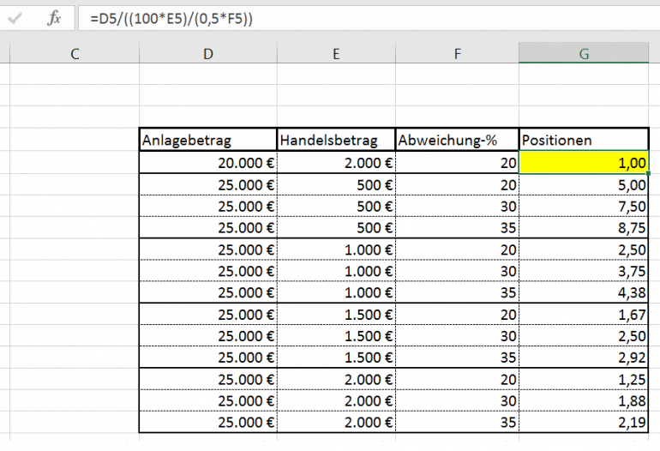The image size is (660, 451).
Task: Select column F header
Action: (x=457, y=54)
